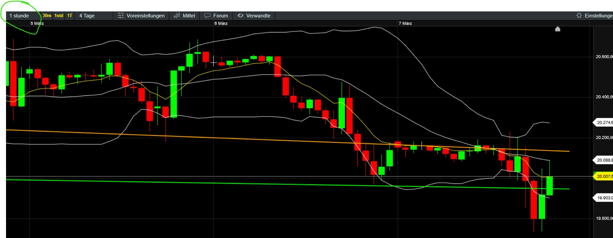Open the "1 stunde" interval dropdown
Image resolution: width=613 pixels, height=238 pixels.
coord(23,16)
